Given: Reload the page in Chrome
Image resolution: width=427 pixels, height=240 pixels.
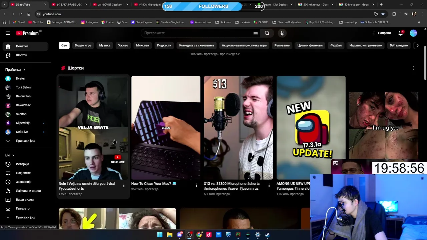Looking at the screenshot, I should (21, 14).
